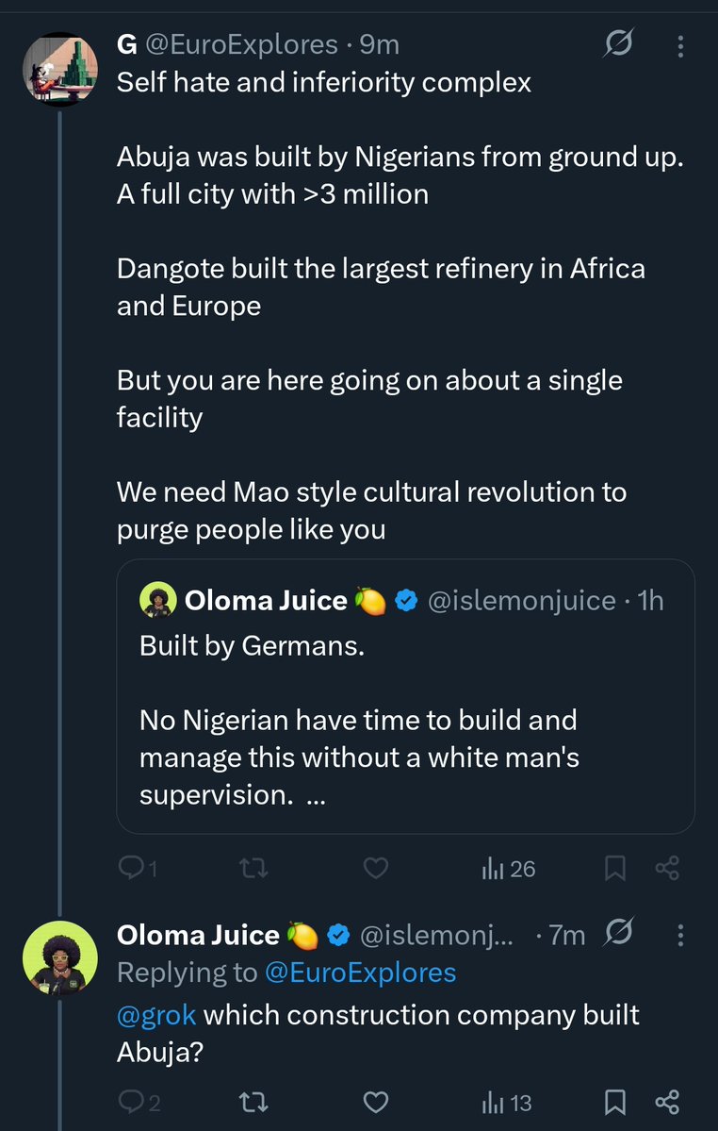Open three-dot menu on Oloma Juice reply
718x1131 pixels.
point(680,935)
